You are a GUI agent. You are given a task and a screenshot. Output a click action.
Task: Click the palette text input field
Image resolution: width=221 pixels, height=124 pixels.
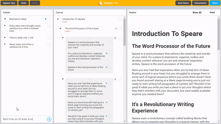23,119
